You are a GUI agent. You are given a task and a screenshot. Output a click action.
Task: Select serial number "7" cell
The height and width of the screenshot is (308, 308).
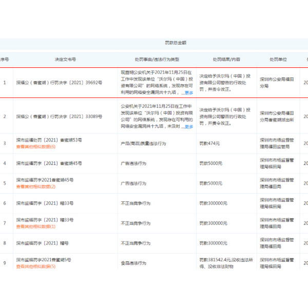[5, 223]
